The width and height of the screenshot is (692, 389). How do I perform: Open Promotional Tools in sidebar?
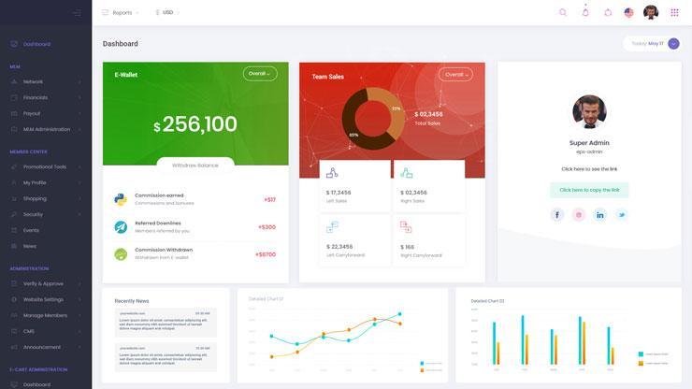pos(45,166)
